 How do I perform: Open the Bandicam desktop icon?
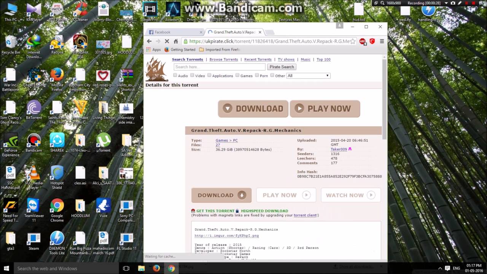click(34, 143)
